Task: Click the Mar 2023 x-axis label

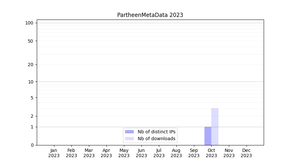Action: coord(89,153)
